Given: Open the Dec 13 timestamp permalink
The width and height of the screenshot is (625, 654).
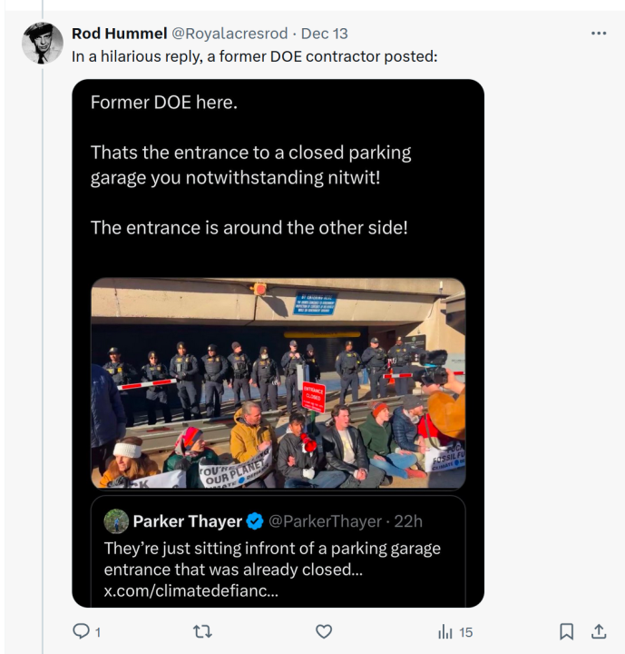Looking at the screenshot, I should pyautogui.click(x=325, y=34).
